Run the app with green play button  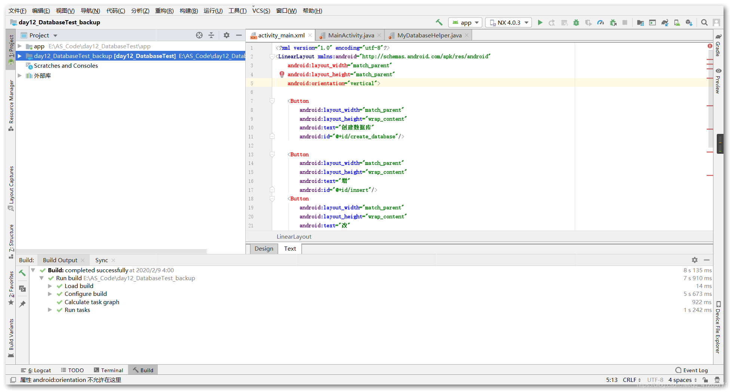coord(540,22)
